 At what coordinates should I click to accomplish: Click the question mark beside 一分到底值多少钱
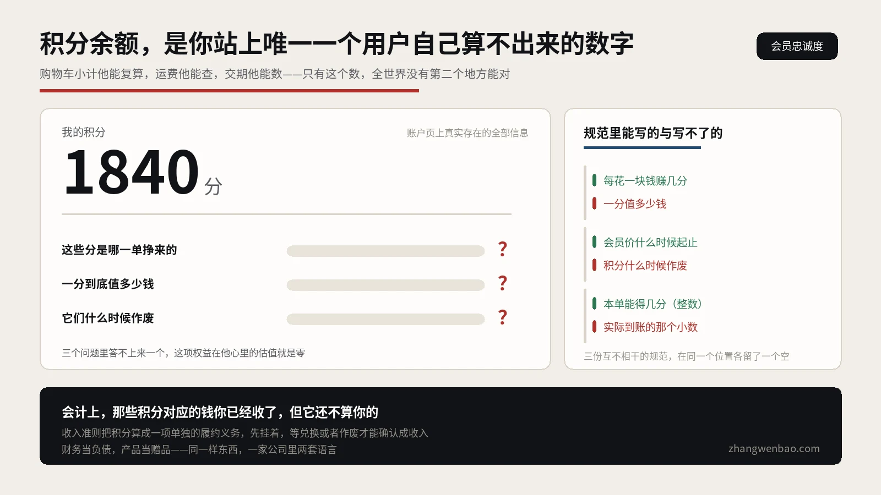click(x=502, y=283)
